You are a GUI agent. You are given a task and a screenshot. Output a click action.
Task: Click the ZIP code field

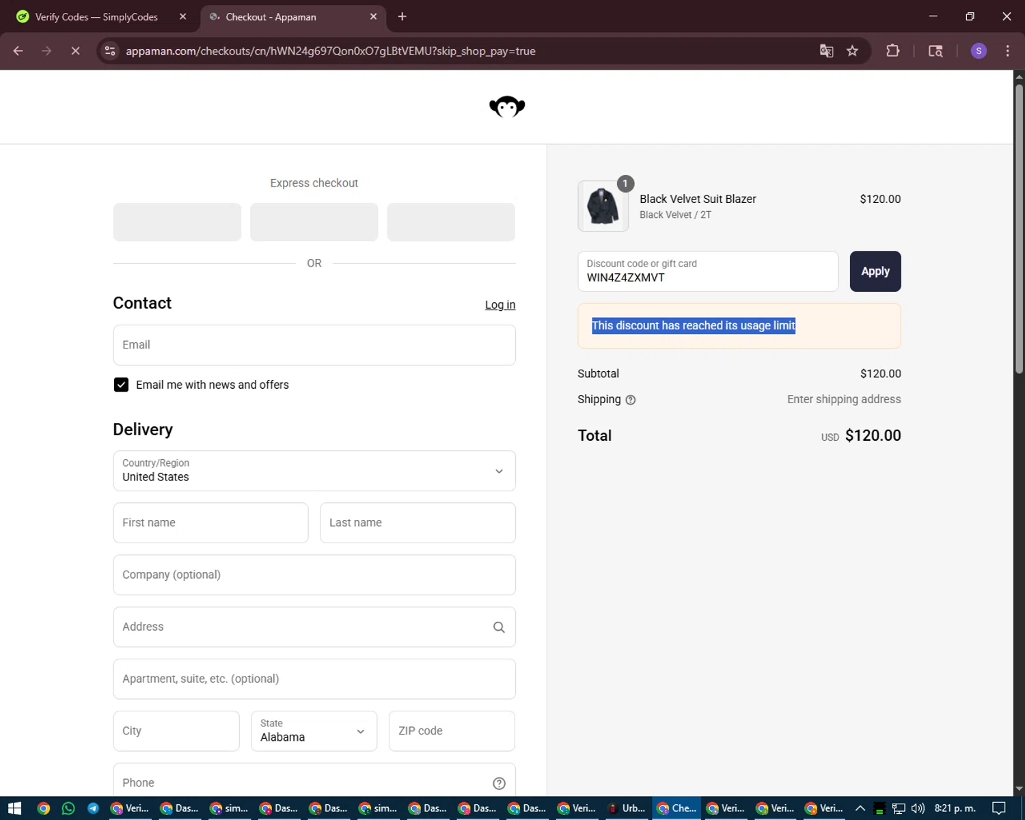[x=452, y=731]
